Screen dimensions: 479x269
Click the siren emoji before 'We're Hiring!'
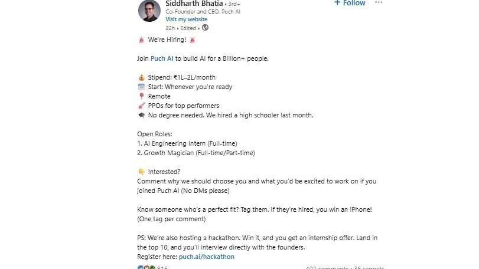tap(141, 40)
